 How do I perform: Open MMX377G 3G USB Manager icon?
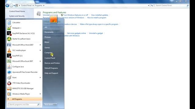9,88
